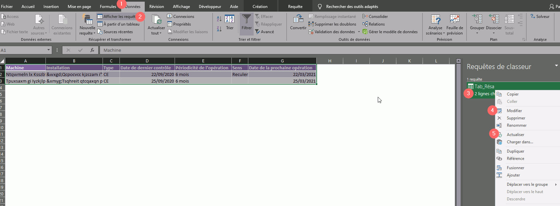Click Supprimer les doublons button
The width and height of the screenshot is (560, 206).
pos(332,24)
